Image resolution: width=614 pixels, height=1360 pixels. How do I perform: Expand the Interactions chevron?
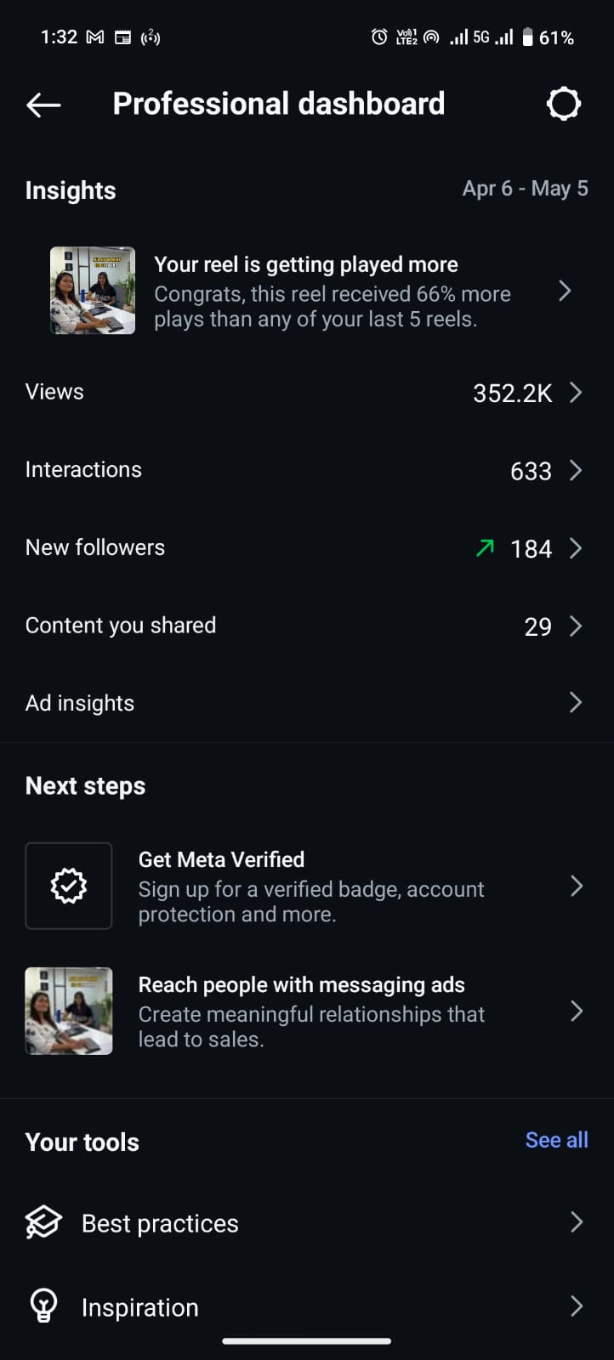(576, 470)
